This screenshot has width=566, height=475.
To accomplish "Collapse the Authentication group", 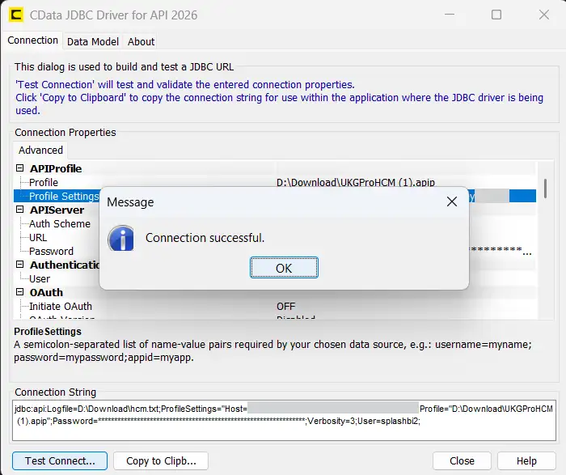I will point(20,265).
